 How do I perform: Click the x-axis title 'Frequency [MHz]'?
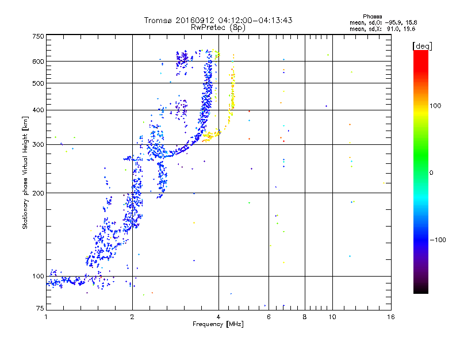click(x=218, y=324)
